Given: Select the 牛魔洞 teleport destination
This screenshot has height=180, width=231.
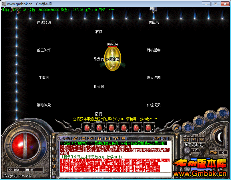Looking at the screenshot, I should click(44, 77).
